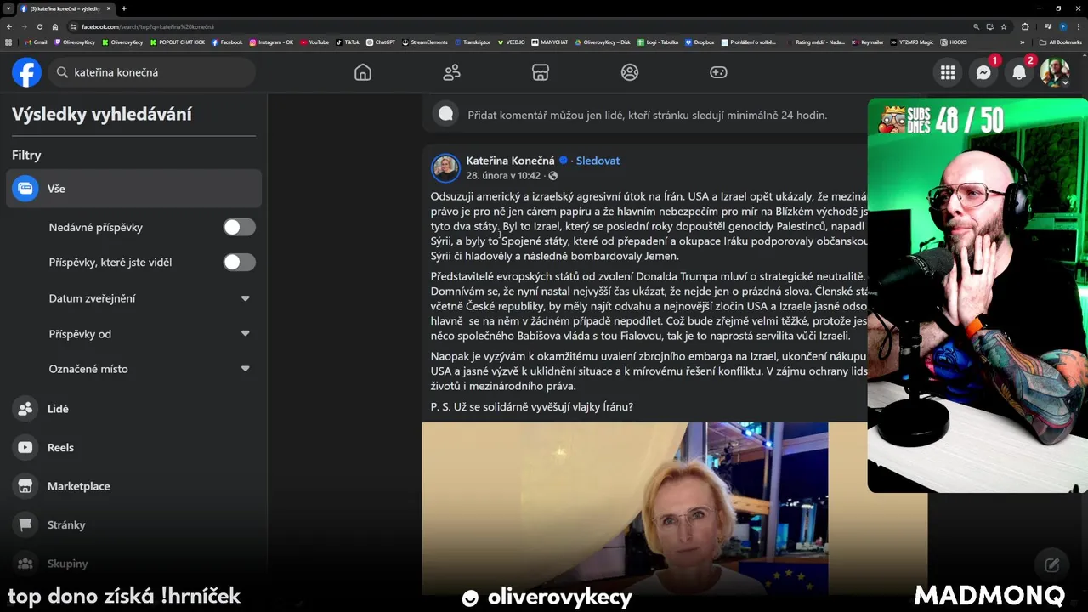Open the browser apps grid shortcut
Image resolution: width=1088 pixels, height=612 pixels.
tap(8, 42)
